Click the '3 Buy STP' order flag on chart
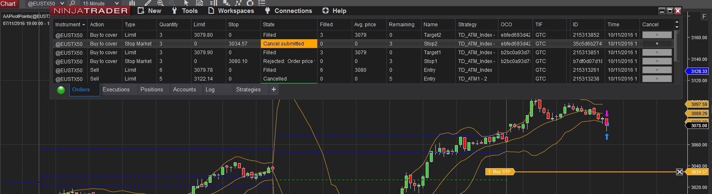Image resolution: width=712 pixels, height=194 pixels. coord(500,171)
